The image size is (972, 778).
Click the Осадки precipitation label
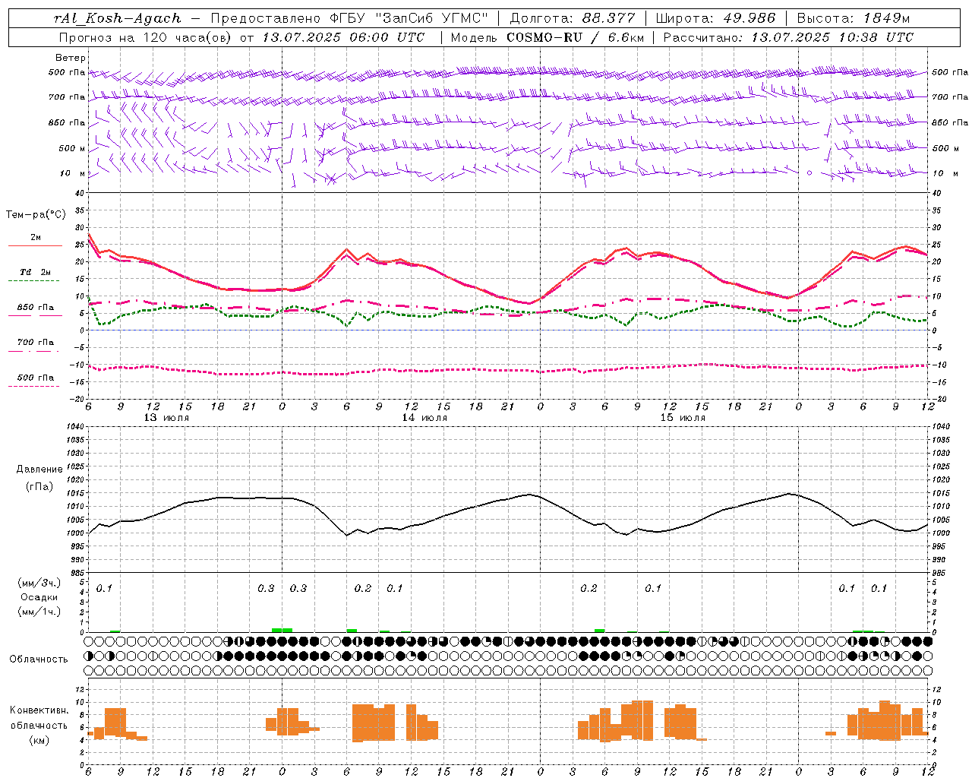[x=39, y=597]
